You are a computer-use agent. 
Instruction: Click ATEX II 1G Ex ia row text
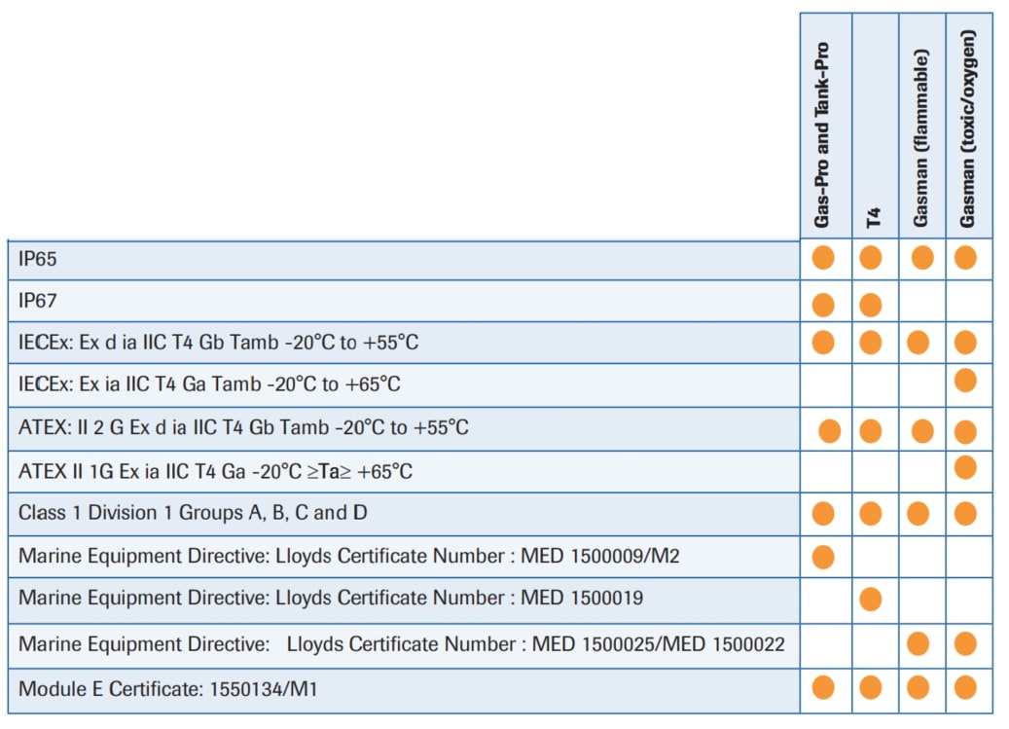pyautogui.click(x=215, y=472)
